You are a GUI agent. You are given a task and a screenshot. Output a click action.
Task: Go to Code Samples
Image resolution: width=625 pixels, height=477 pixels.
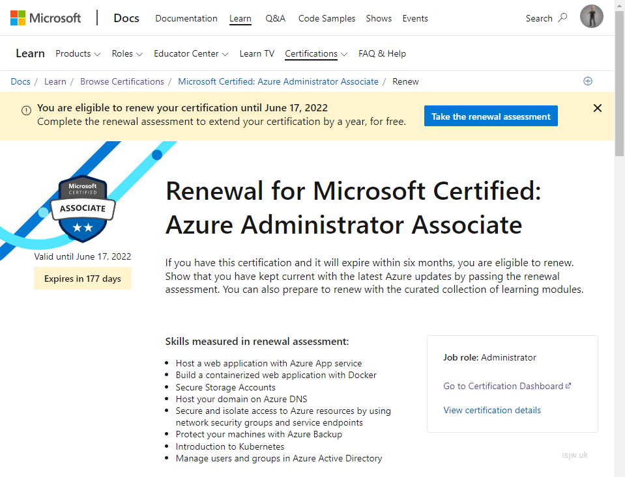click(327, 18)
